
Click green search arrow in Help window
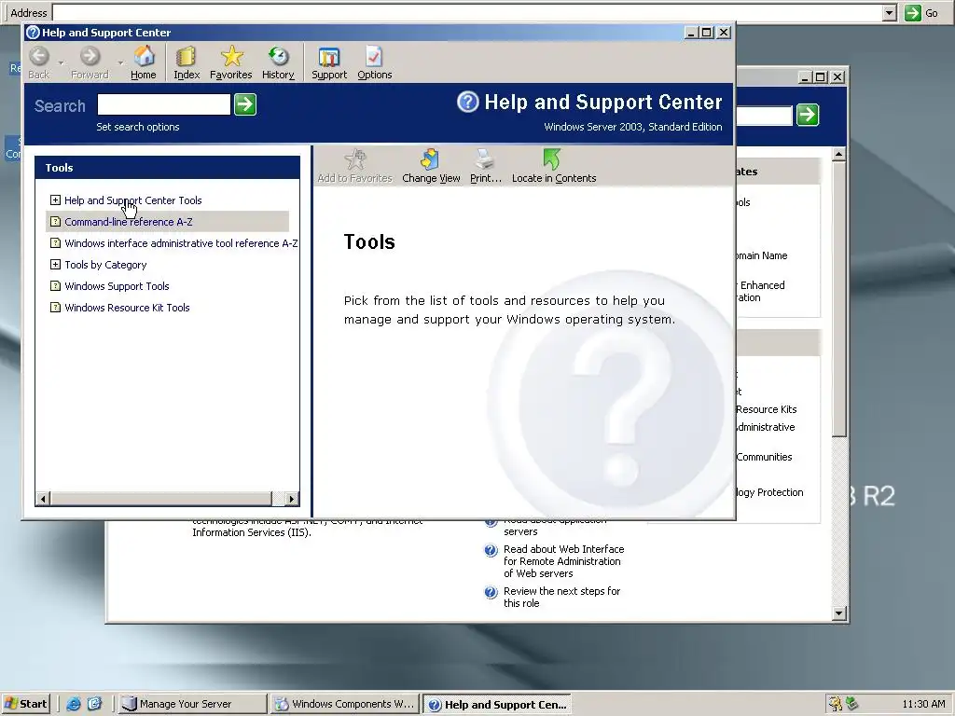click(245, 104)
